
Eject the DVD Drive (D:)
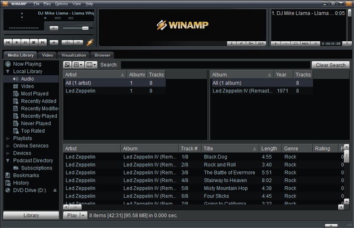coord(55,190)
